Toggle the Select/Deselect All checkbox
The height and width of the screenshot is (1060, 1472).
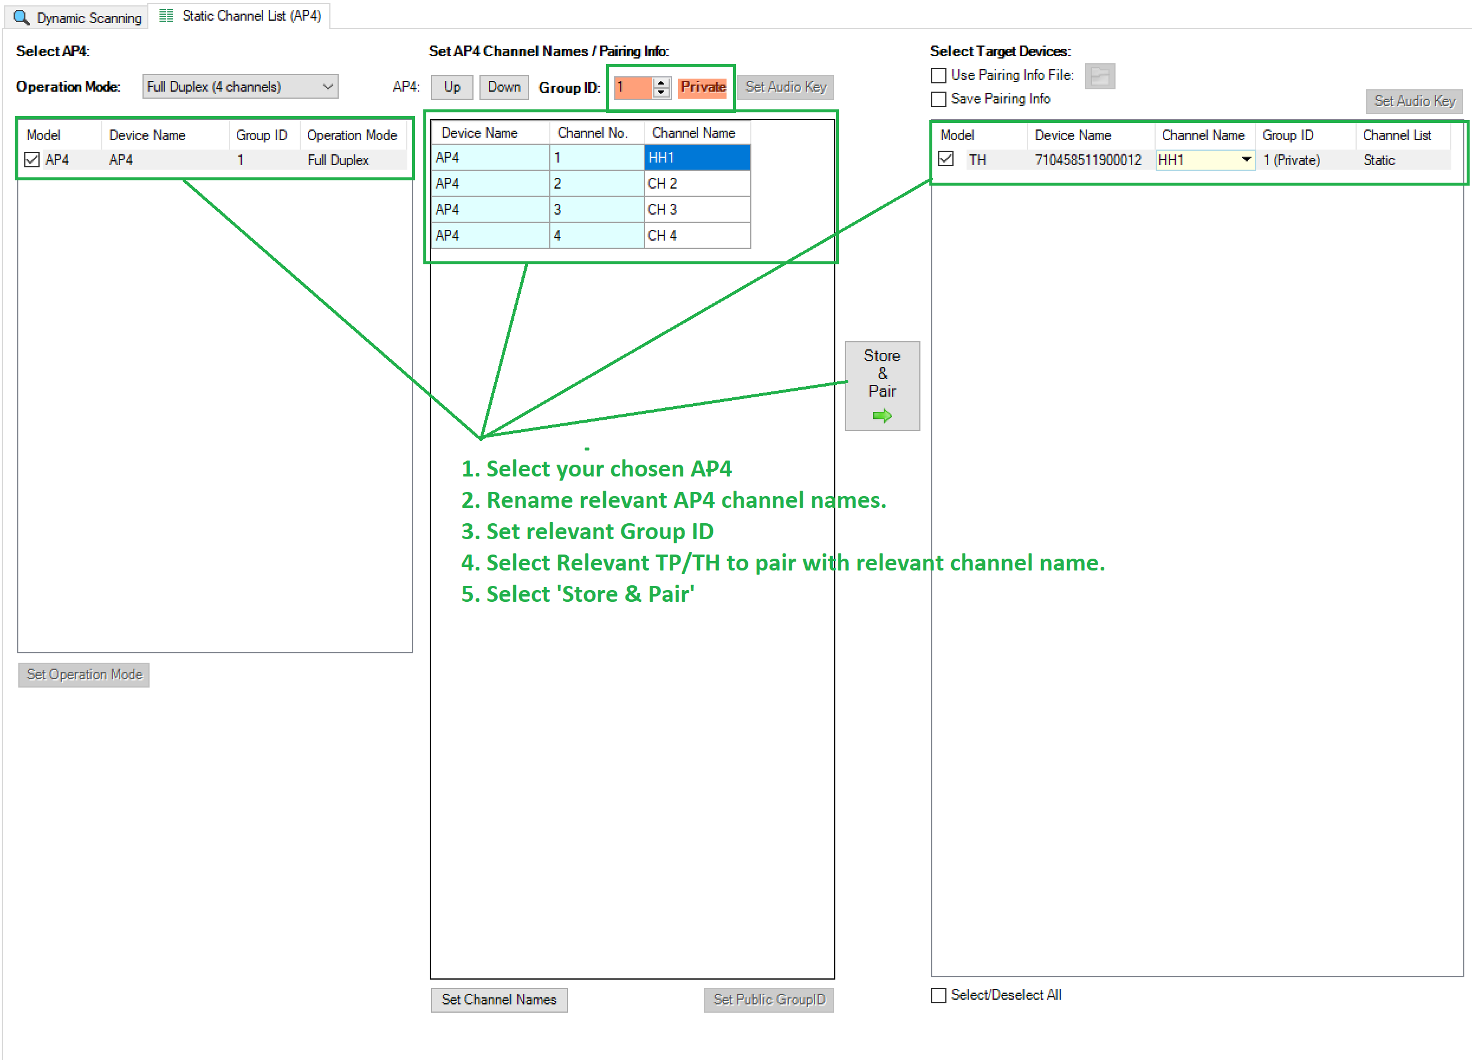point(939,995)
